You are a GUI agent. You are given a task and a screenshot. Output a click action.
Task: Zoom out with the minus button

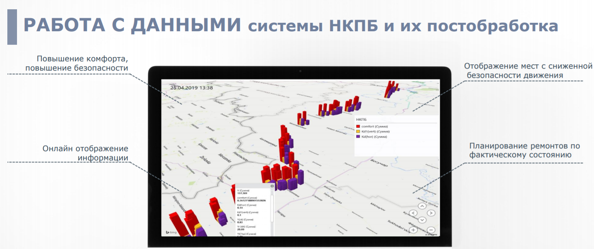431,230
